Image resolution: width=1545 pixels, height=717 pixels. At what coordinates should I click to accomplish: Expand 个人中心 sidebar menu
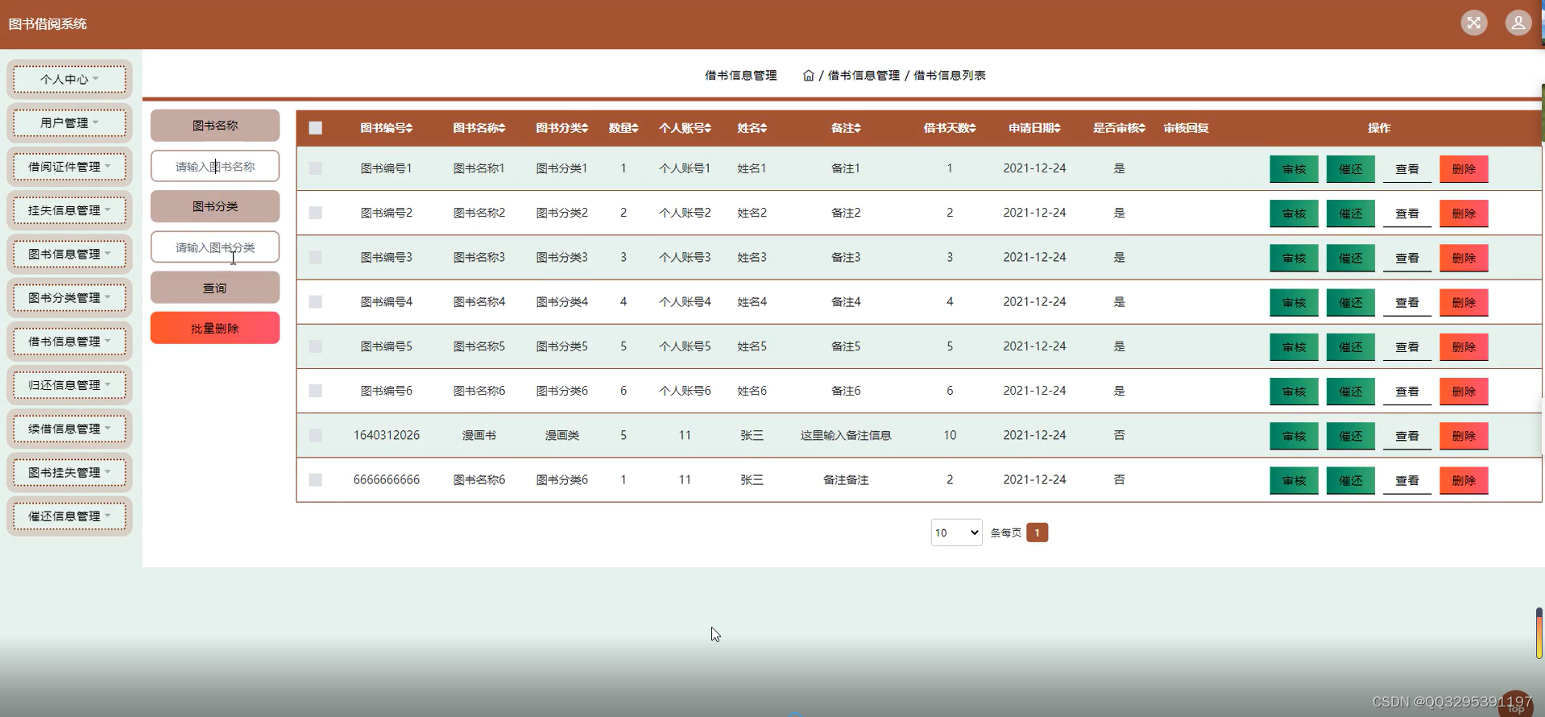point(69,79)
